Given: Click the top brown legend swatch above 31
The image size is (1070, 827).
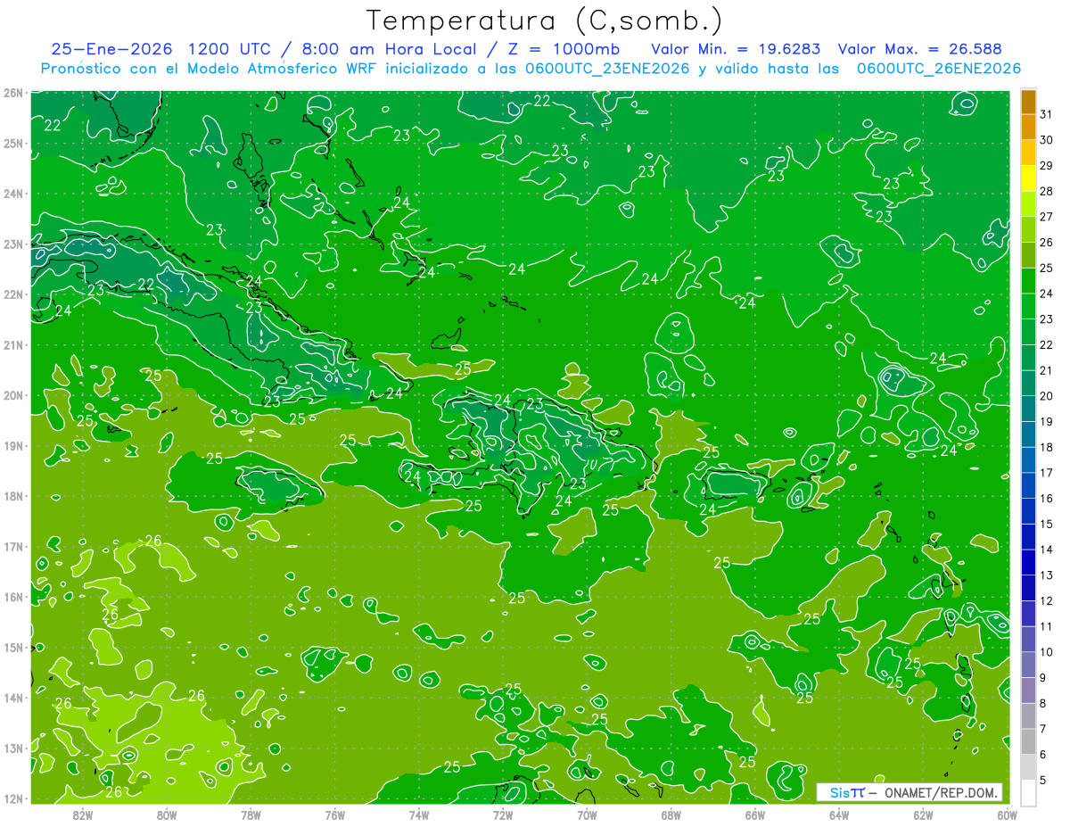Looking at the screenshot, I should click(x=1028, y=102).
